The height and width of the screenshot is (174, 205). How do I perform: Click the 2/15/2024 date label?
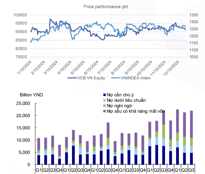pyautogui.click(x=38, y=67)
